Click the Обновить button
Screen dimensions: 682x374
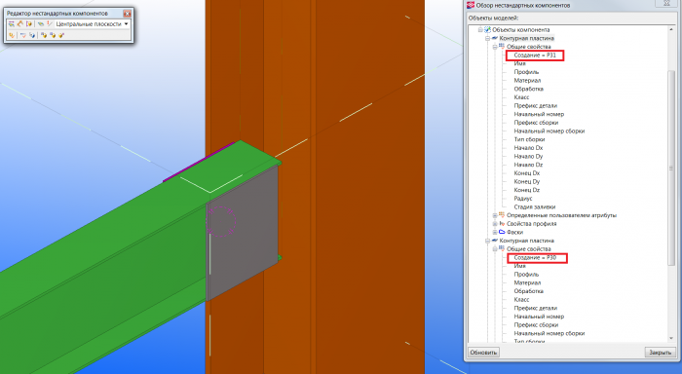(483, 353)
